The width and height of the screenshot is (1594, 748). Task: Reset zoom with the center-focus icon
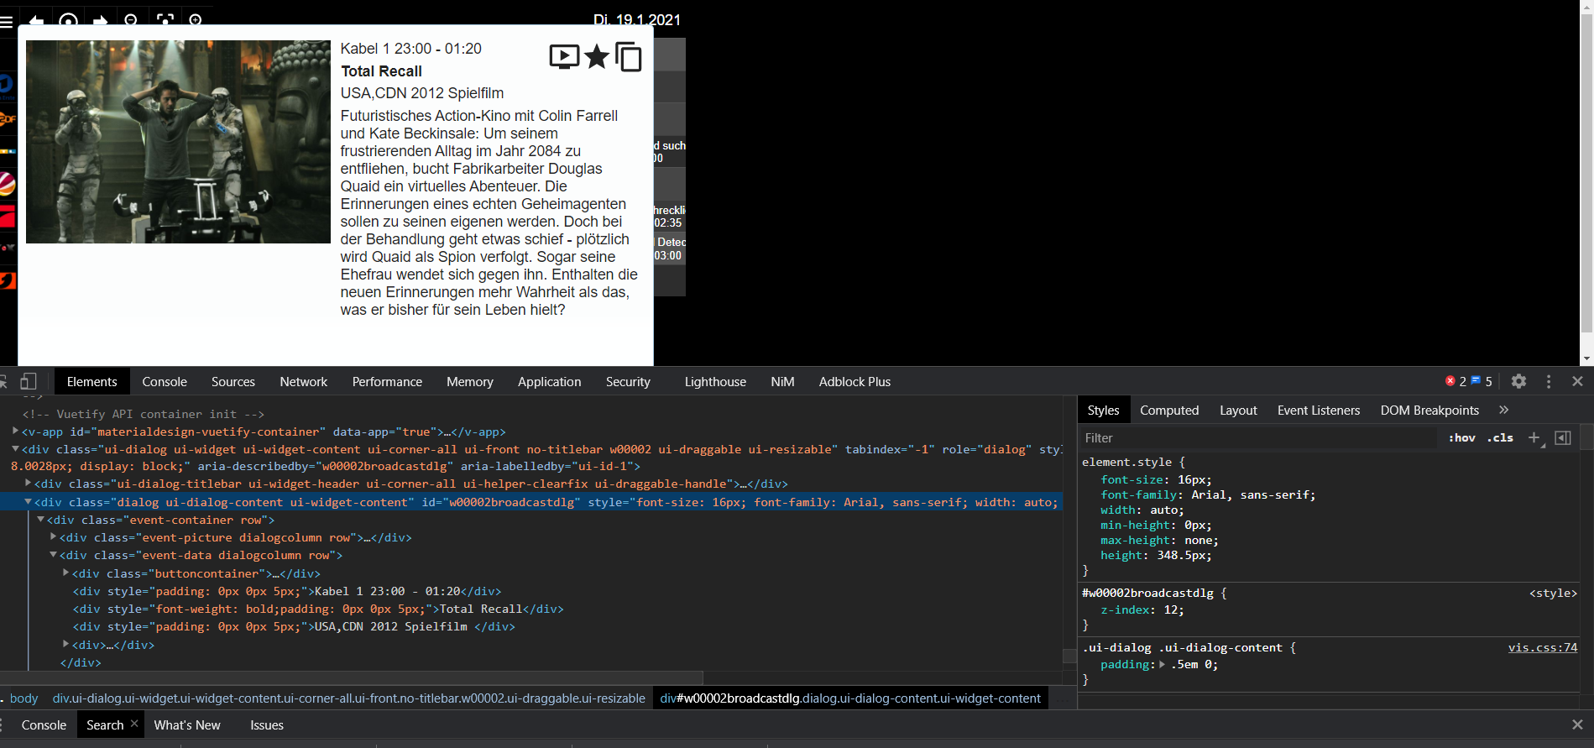point(165,20)
